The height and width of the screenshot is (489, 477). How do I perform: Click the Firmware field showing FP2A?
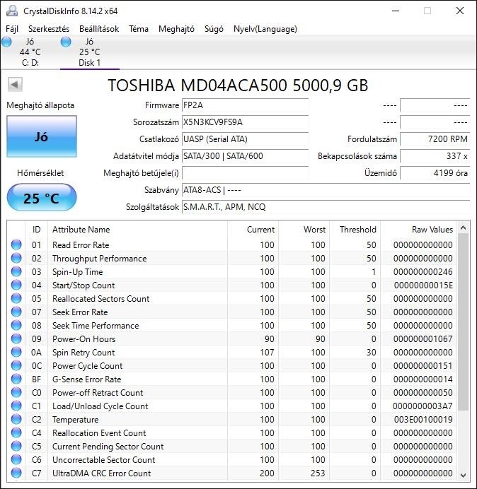245,105
